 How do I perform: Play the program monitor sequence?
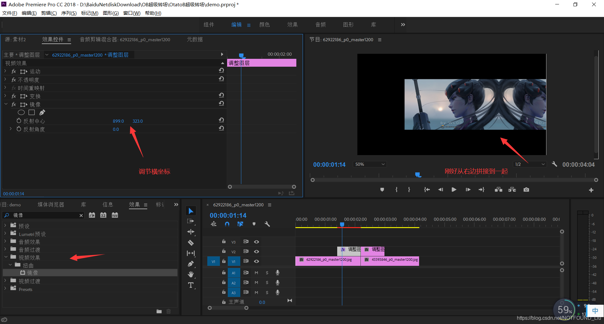click(454, 190)
